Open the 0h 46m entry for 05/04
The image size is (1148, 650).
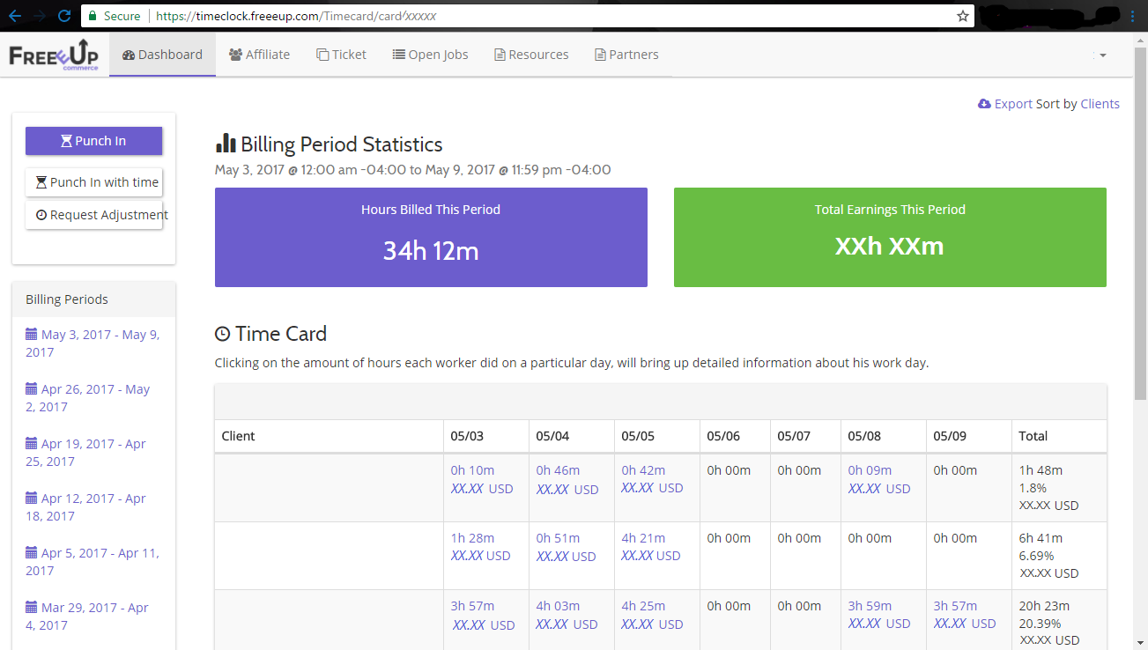(x=558, y=470)
